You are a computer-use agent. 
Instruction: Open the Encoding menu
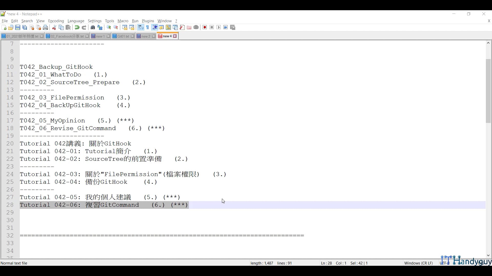point(56,21)
